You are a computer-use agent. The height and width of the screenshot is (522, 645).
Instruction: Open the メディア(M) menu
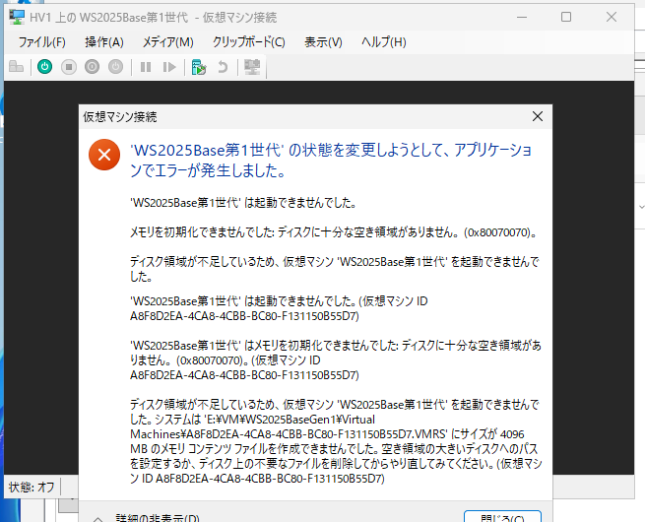pos(168,41)
